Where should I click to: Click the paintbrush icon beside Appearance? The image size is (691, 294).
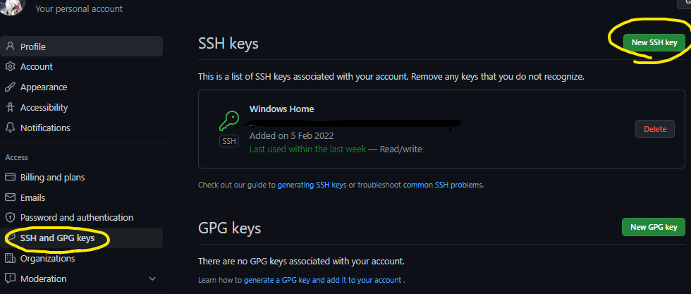tap(10, 87)
